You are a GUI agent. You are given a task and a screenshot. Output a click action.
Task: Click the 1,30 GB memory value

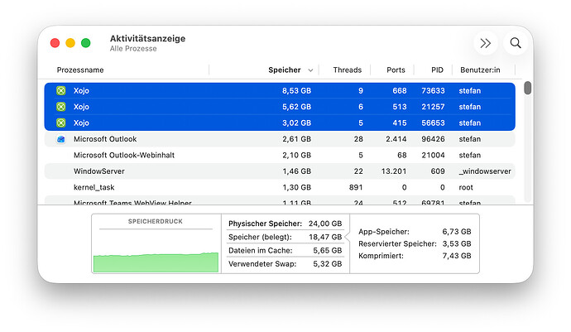coord(296,187)
